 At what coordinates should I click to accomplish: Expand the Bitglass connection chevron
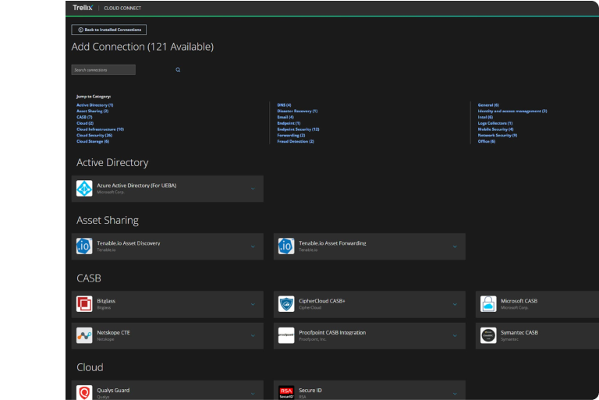pos(253,305)
